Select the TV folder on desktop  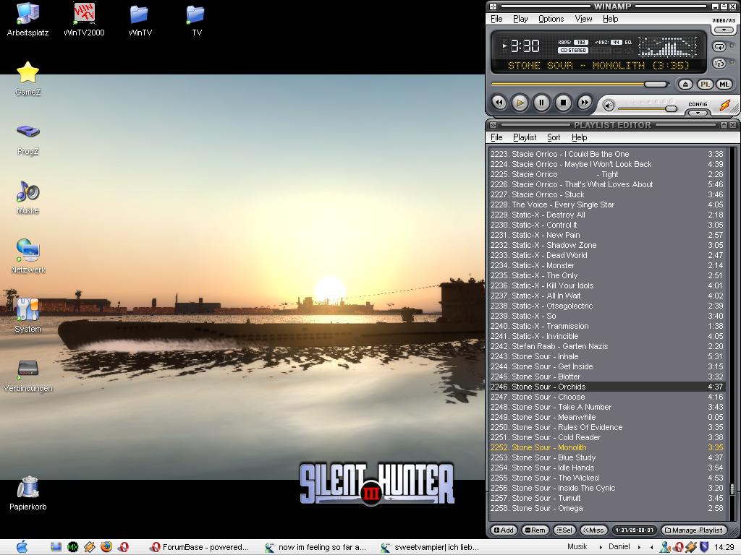coord(197,20)
